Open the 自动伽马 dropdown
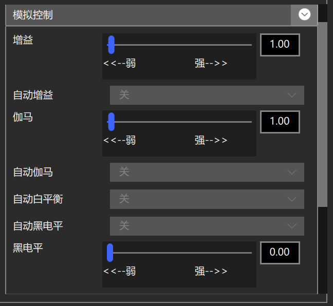The height and width of the screenshot is (306, 333). coord(207,172)
